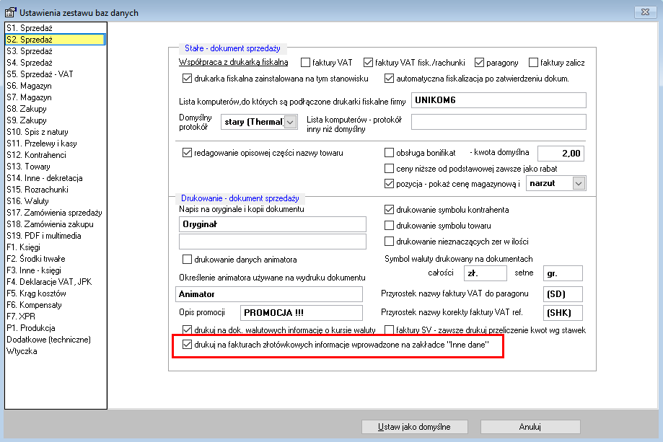The image size is (663, 442).
Task: Toggle printing of "Inne dane" on PLN invoices
Action: click(x=187, y=345)
